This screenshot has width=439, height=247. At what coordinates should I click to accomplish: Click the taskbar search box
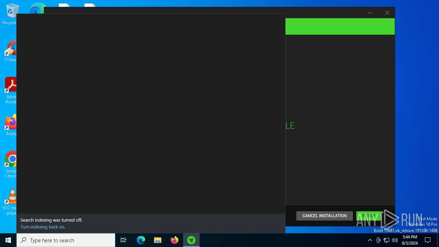tap(66, 240)
